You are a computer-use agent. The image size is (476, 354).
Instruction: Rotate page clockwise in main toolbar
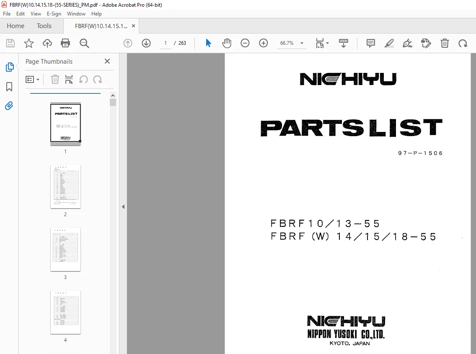coord(463,44)
